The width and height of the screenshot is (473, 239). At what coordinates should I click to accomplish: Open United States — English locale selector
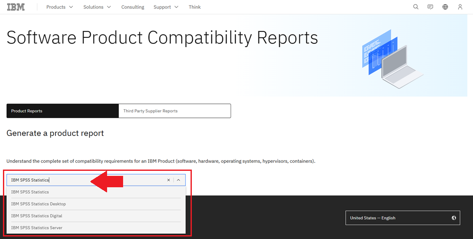(403, 218)
